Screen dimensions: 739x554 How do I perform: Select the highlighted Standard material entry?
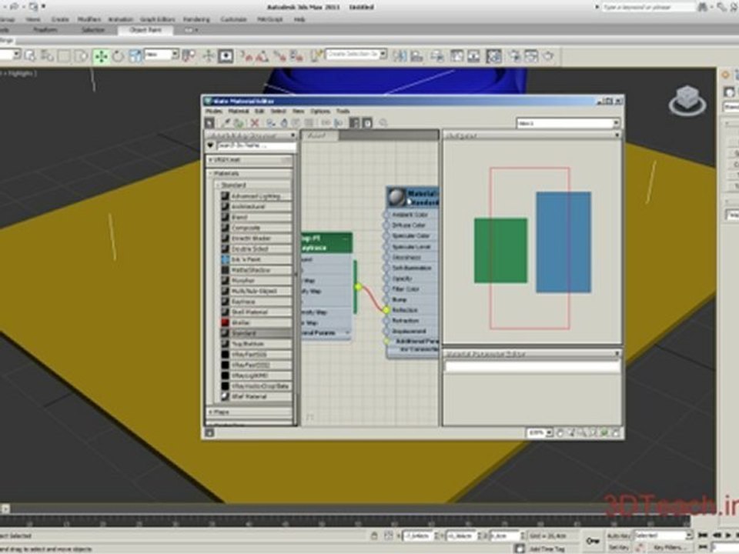(256, 333)
